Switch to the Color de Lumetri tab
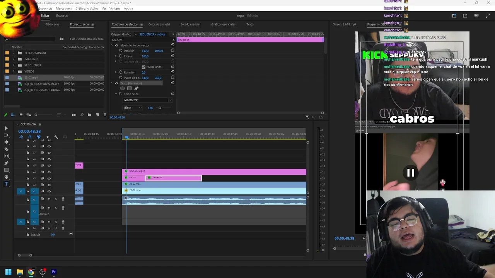The width and height of the screenshot is (495, 278). pos(159,24)
